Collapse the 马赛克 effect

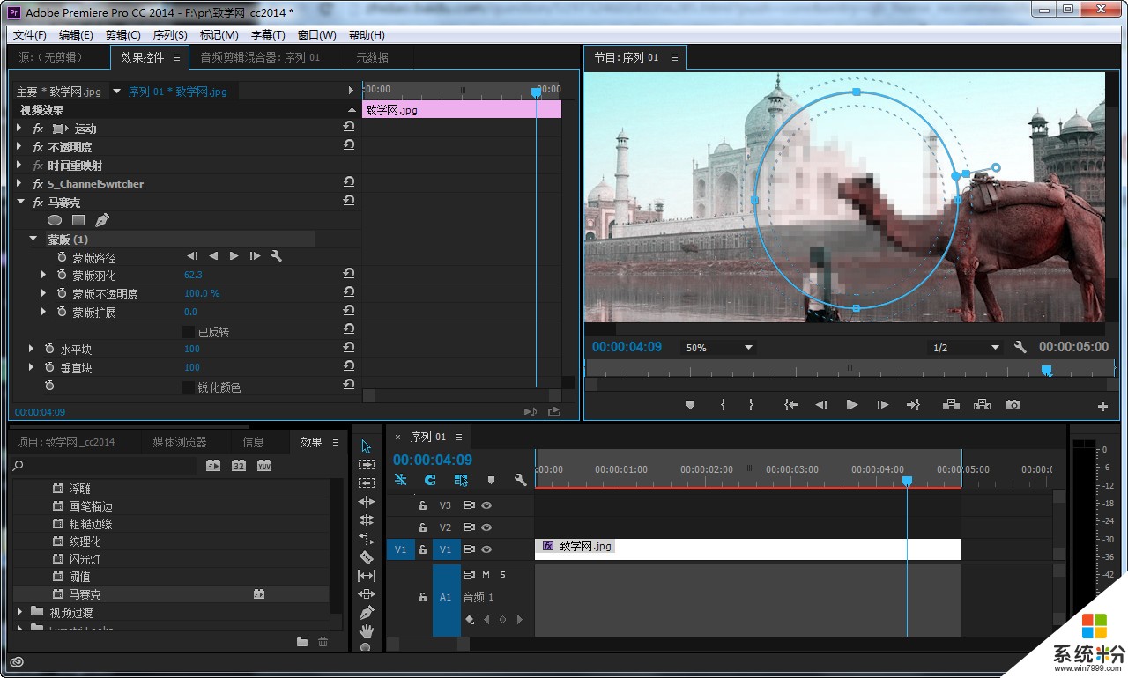click(20, 203)
